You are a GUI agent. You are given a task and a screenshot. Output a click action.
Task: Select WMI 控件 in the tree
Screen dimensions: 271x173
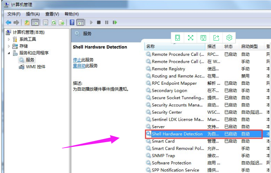coord(35,67)
